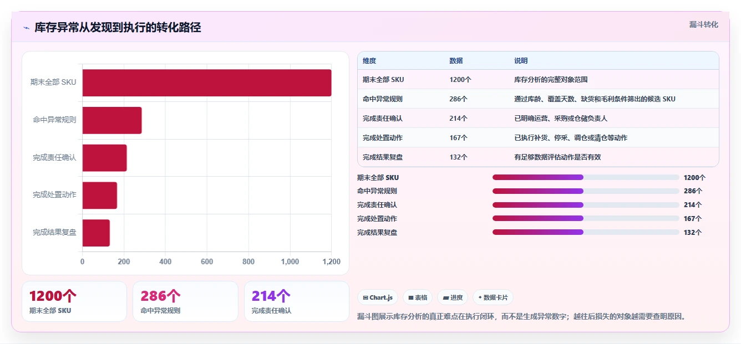
Task: Select the 进度 tag chip
Action: coord(453,297)
